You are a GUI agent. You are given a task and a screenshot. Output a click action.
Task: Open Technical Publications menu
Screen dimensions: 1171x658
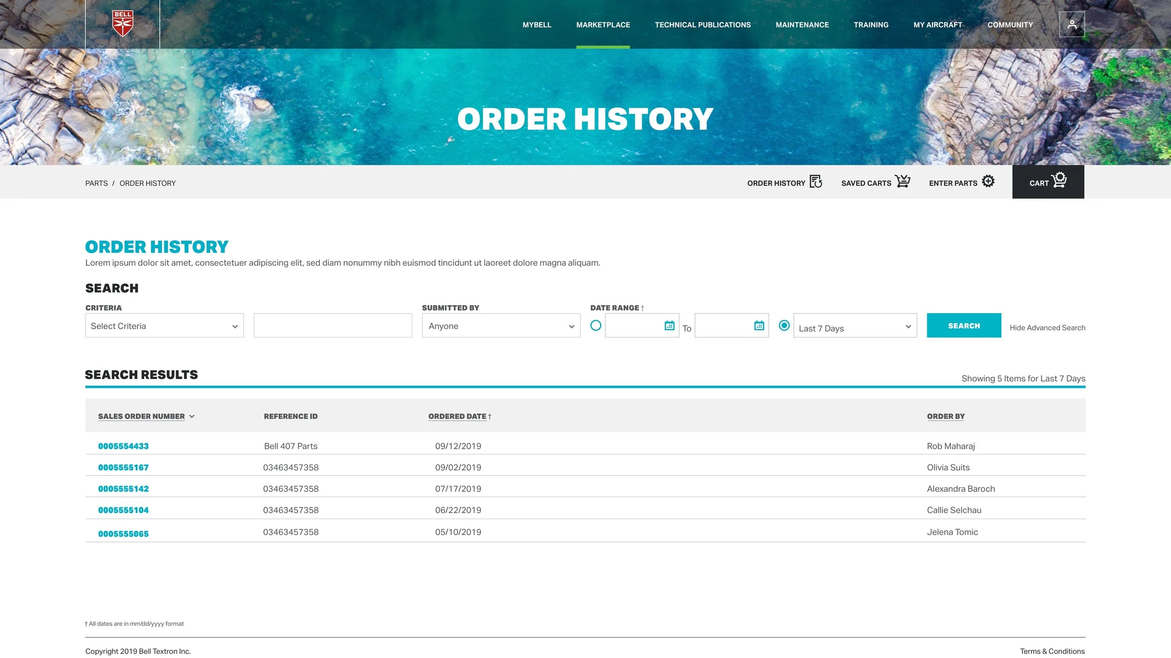pos(703,25)
